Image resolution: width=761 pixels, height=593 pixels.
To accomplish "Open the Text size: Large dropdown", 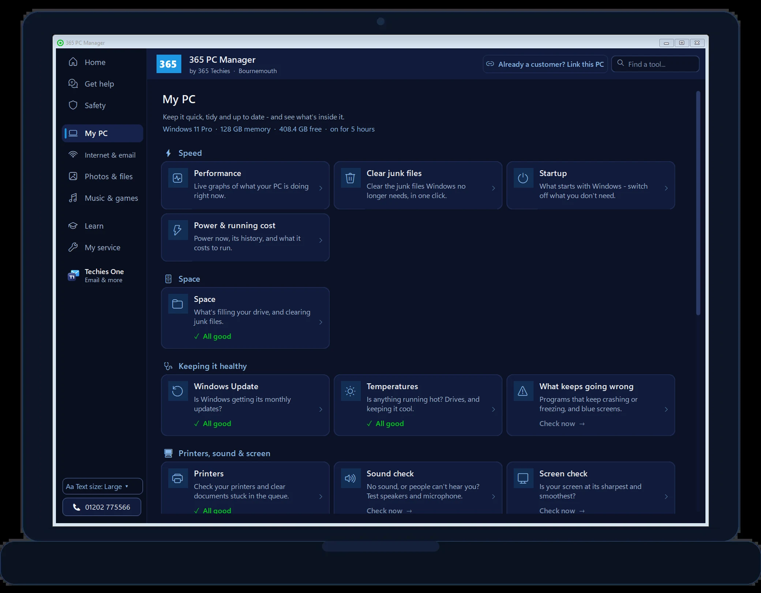I will pyautogui.click(x=102, y=486).
